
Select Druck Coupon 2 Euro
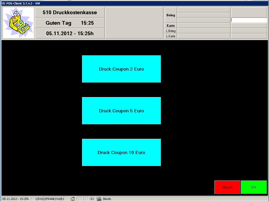coord(121,69)
